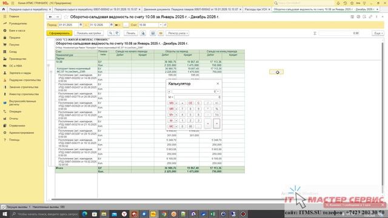Switch to Расходы при УСН tab
388x218 pixels.
tap(256, 9)
